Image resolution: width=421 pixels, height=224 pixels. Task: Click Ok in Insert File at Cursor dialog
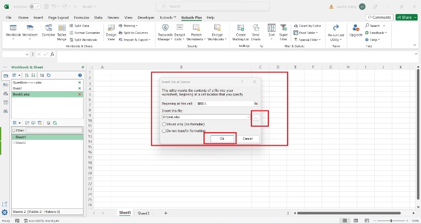pyautogui.click(x=222, y=139)
